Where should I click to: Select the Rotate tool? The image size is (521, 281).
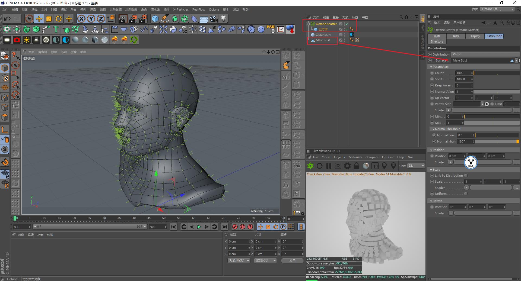click(59, 19)
